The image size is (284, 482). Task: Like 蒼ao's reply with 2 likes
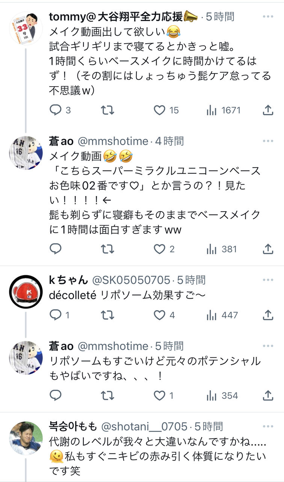pyautogui.click(x=164, y=249)
